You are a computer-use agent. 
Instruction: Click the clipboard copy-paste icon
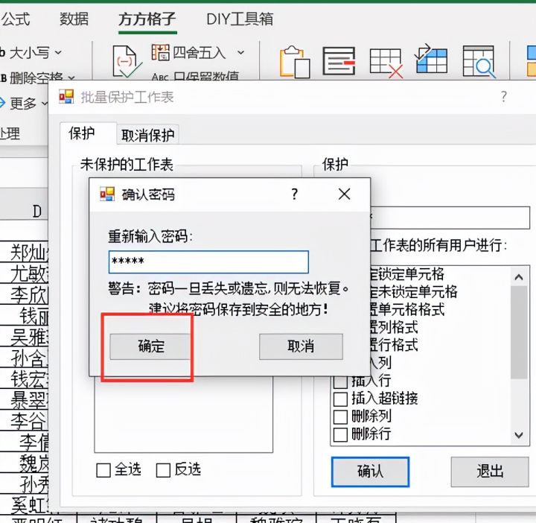pos(295,62)
